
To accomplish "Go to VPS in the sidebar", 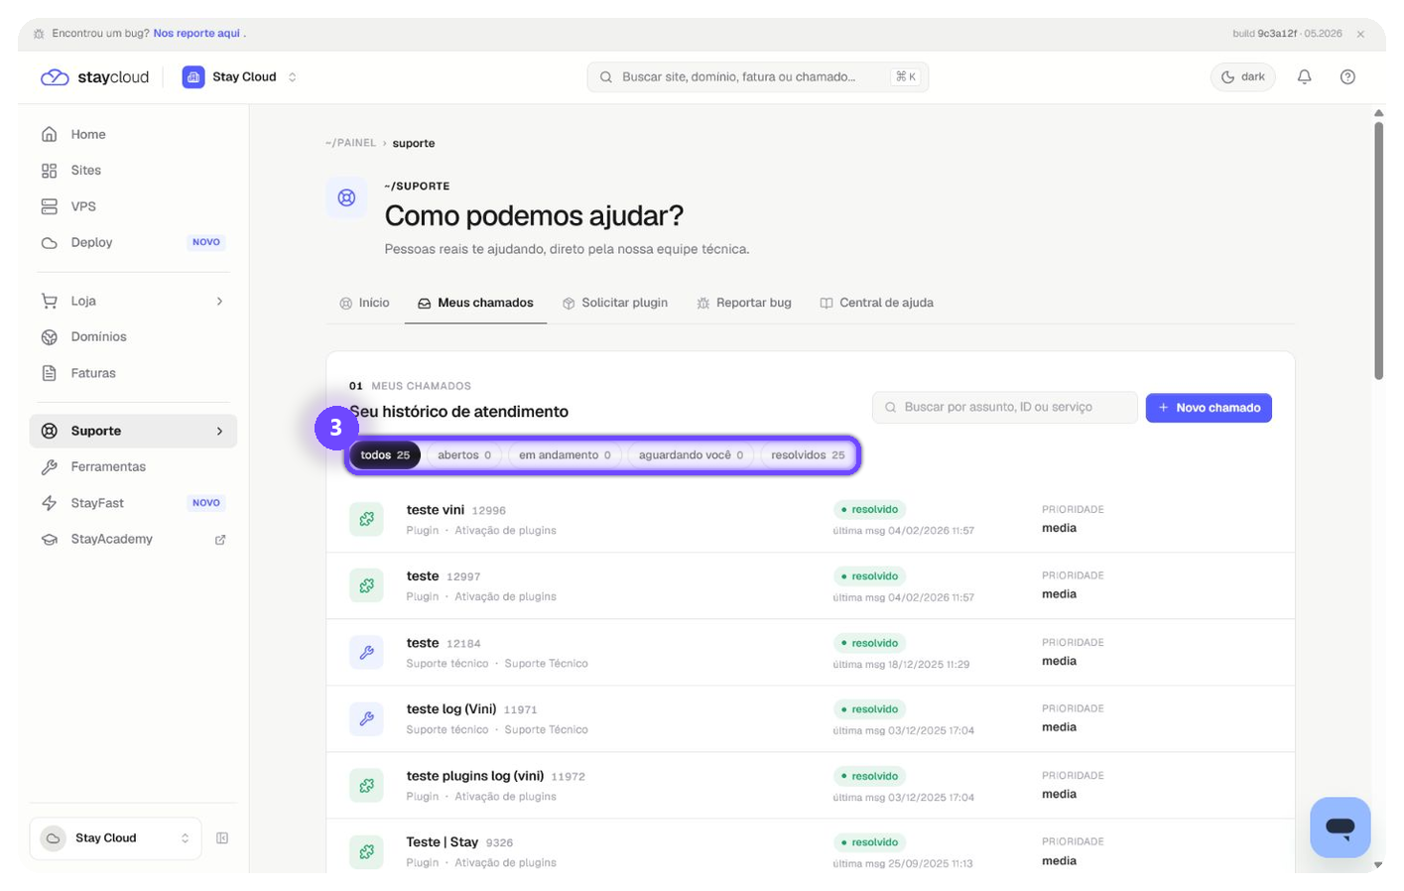I will (x=133, y=206).
